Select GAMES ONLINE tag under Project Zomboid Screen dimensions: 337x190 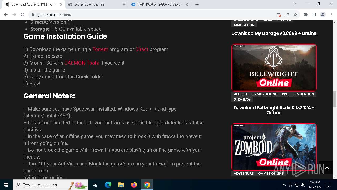coord(271,173)
